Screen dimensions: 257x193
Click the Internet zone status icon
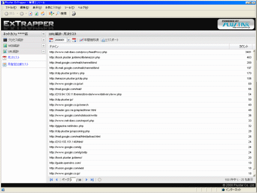[223, 189]
